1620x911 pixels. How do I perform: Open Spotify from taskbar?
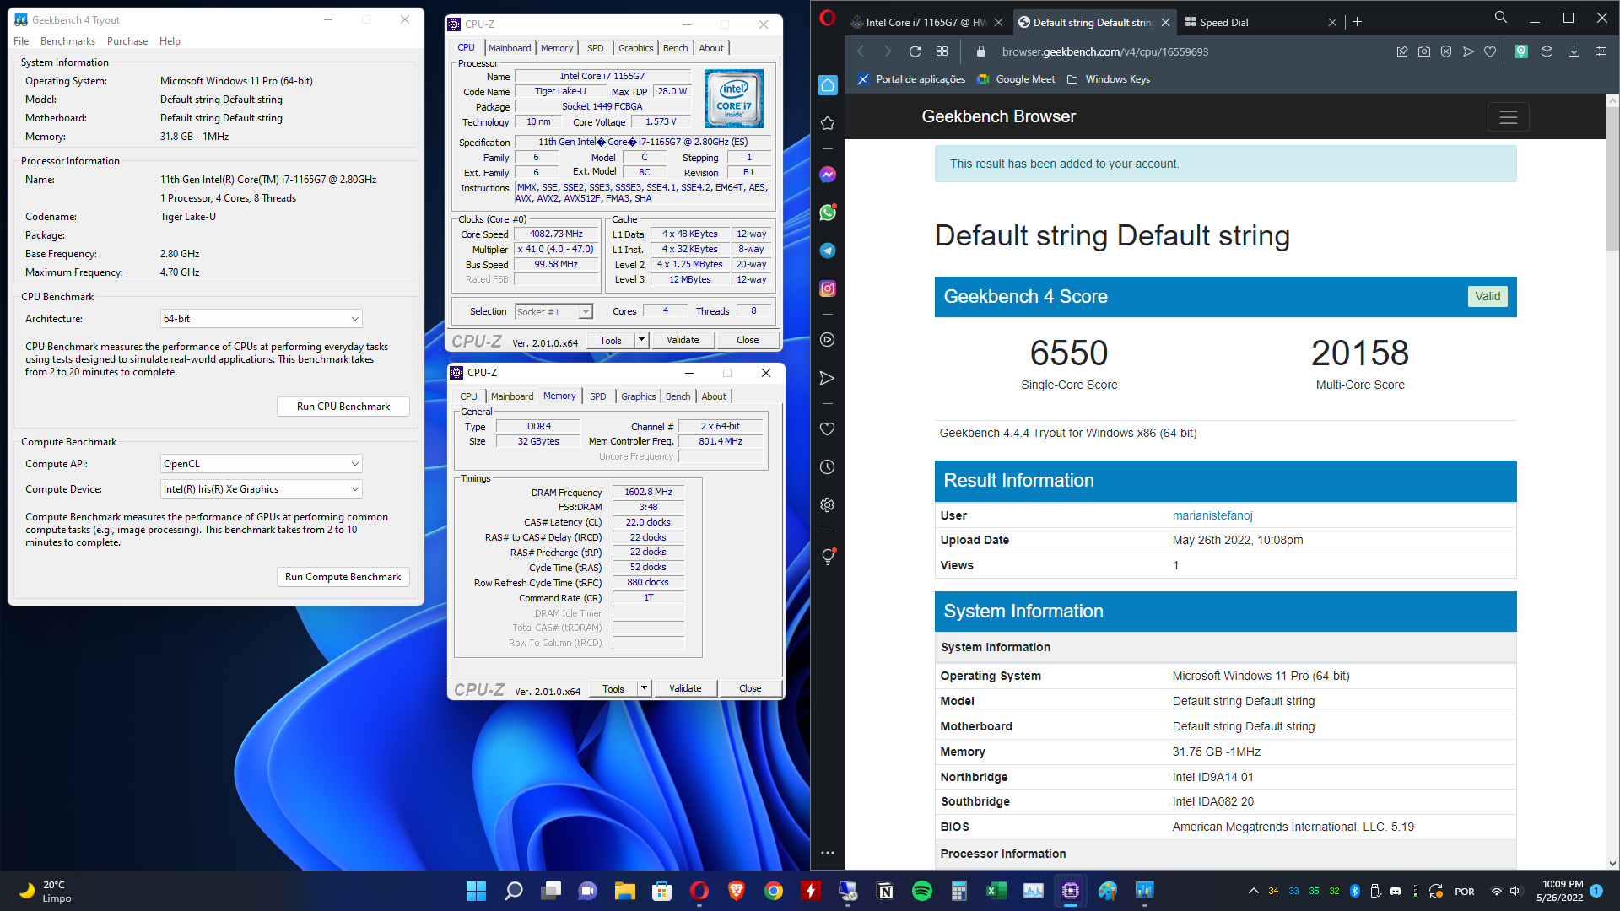[x=922, y=891]
